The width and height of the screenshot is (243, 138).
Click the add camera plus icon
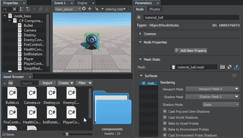pyautogui.click(x=90, y=9)
